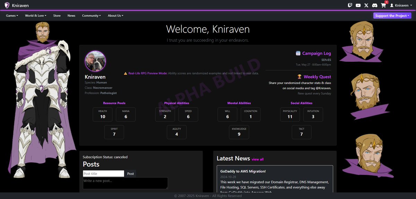Click the Kniraven profile avatar picture
This screenshot has height=199, width=416.
pos(95,61)
